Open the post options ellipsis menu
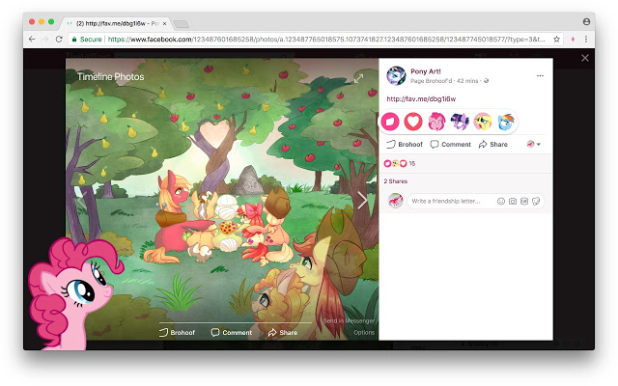Image resolution: width=618 pixels, height=386 pixels. click(540, 75)
